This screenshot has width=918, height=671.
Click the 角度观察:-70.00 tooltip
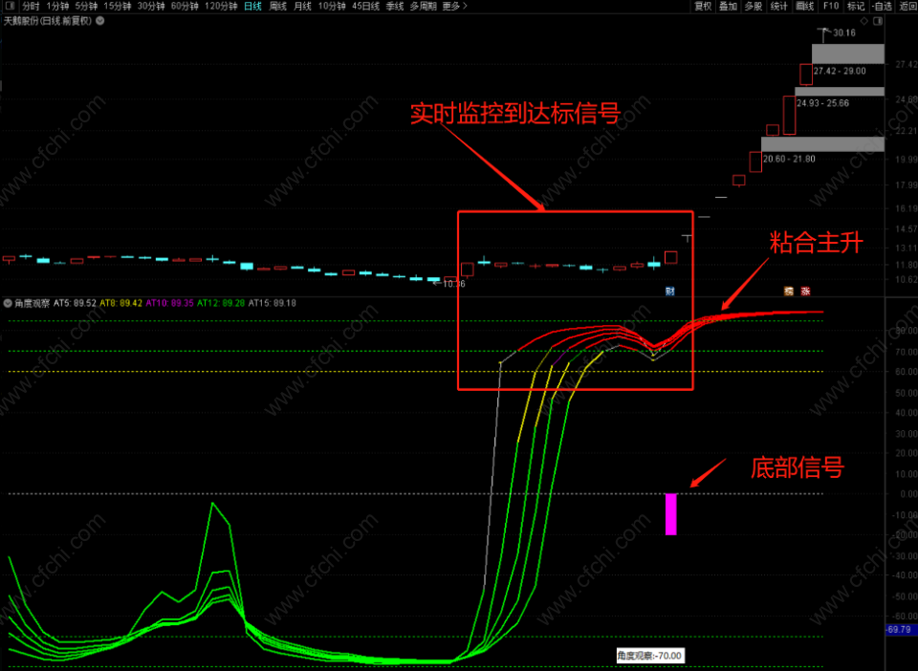coord(650,656)
